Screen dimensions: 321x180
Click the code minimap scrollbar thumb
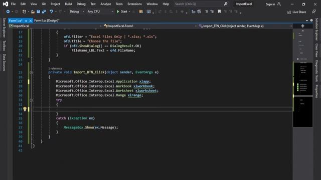(303, 94)
